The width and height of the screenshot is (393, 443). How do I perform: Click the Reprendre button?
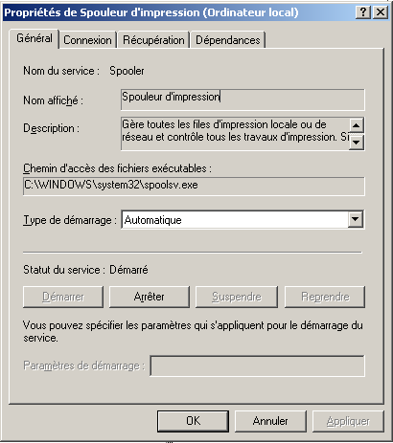point(325,297)
